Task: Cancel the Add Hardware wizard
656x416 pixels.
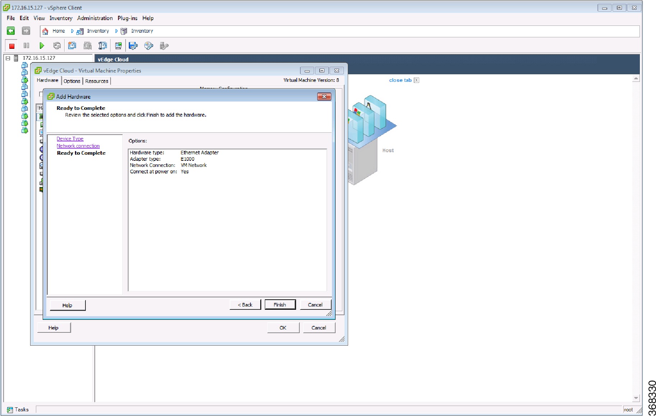Action: pyautogui.click(x=315, y=305)
